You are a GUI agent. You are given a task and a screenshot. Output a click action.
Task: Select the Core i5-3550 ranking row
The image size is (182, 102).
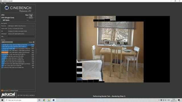(18, 65)
